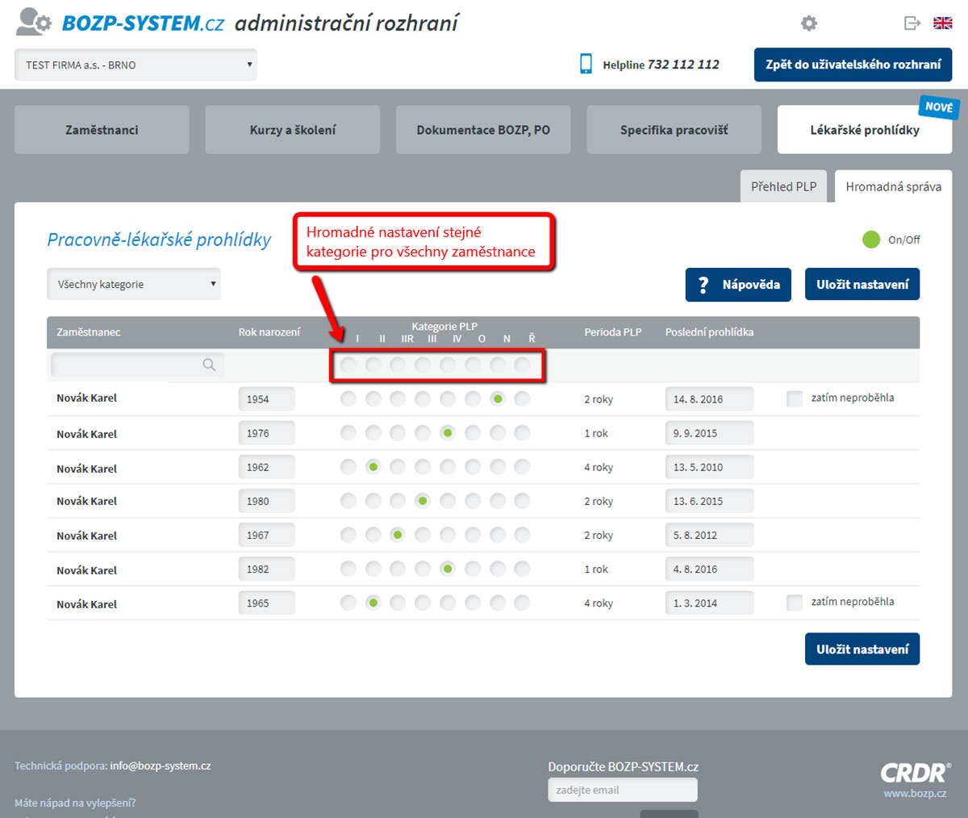Switch to Dokumentace BOZP, PO tab
968x818 pixels.
[x=483, y=130]
